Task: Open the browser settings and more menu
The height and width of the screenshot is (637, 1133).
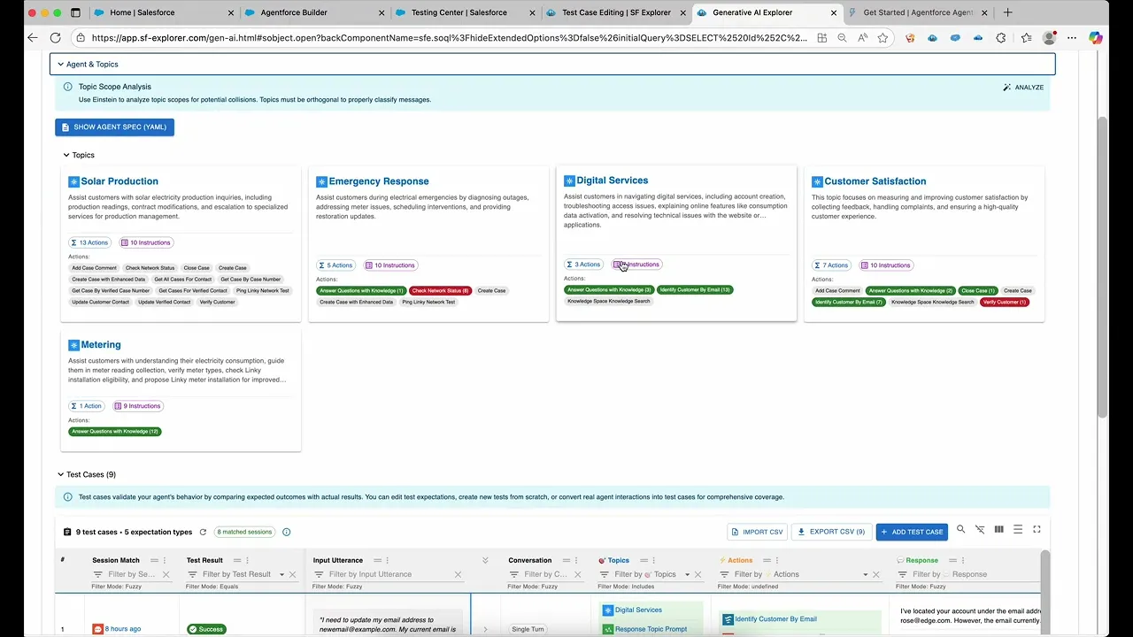Action: point(1072,38)
